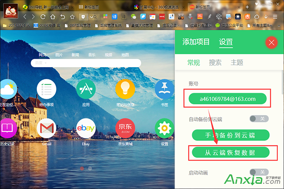Select 音乐 search category
Screen dimensions: 284x189
(x=92, y=55)
